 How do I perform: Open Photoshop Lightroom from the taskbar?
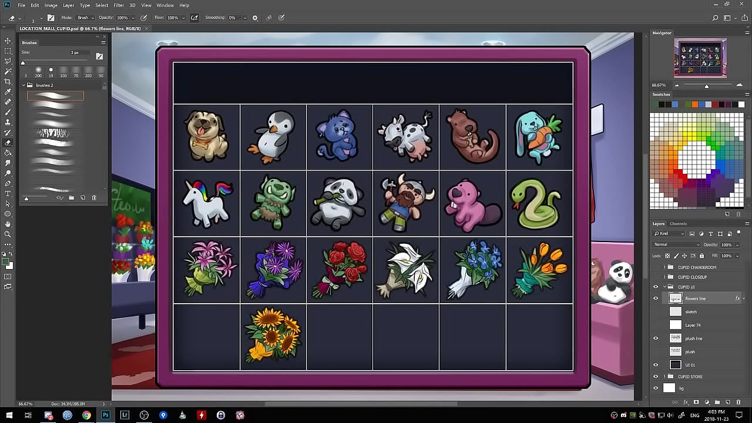[x=125, y=415]
